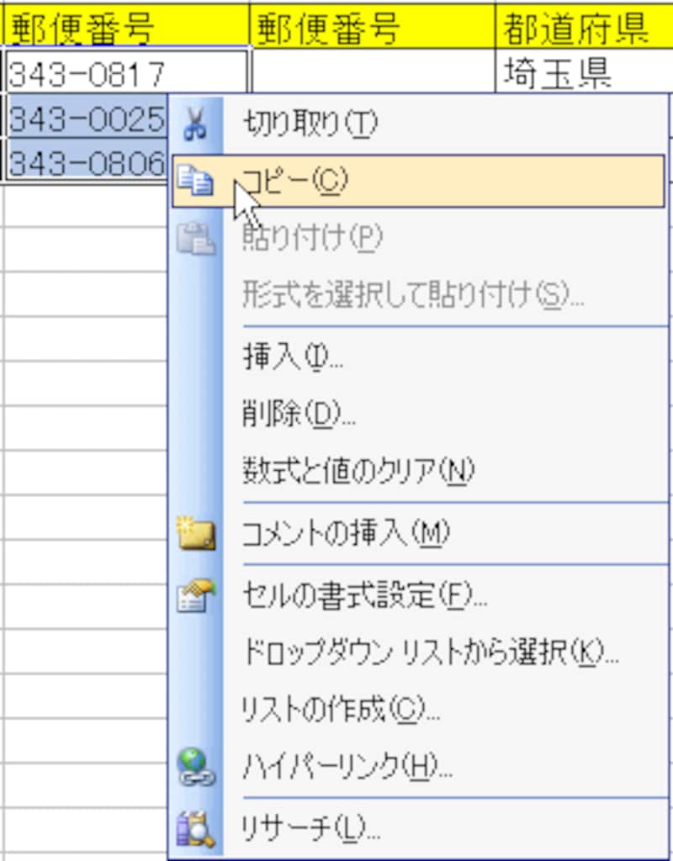Viewport: 673px width, 861px height.
Task: Choose 切り取り(T) from context menu
Action: 310,124
